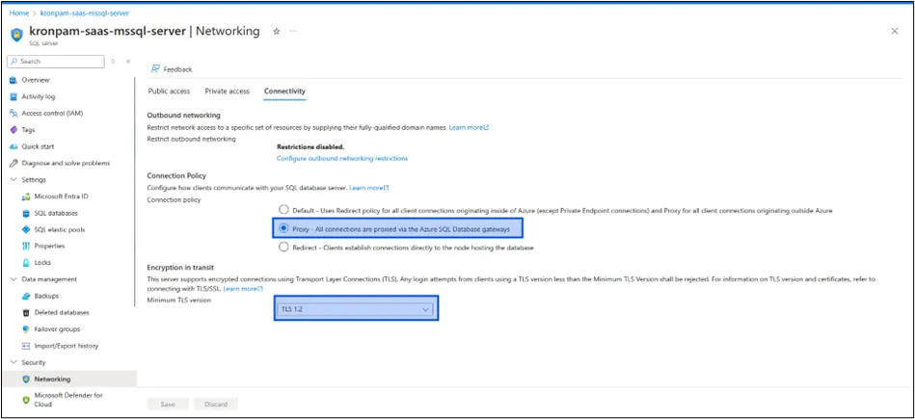Viewport: 915px width, 419px height.
Task: Click Configure outbound networking restrictions link
Action: (342, 158)
